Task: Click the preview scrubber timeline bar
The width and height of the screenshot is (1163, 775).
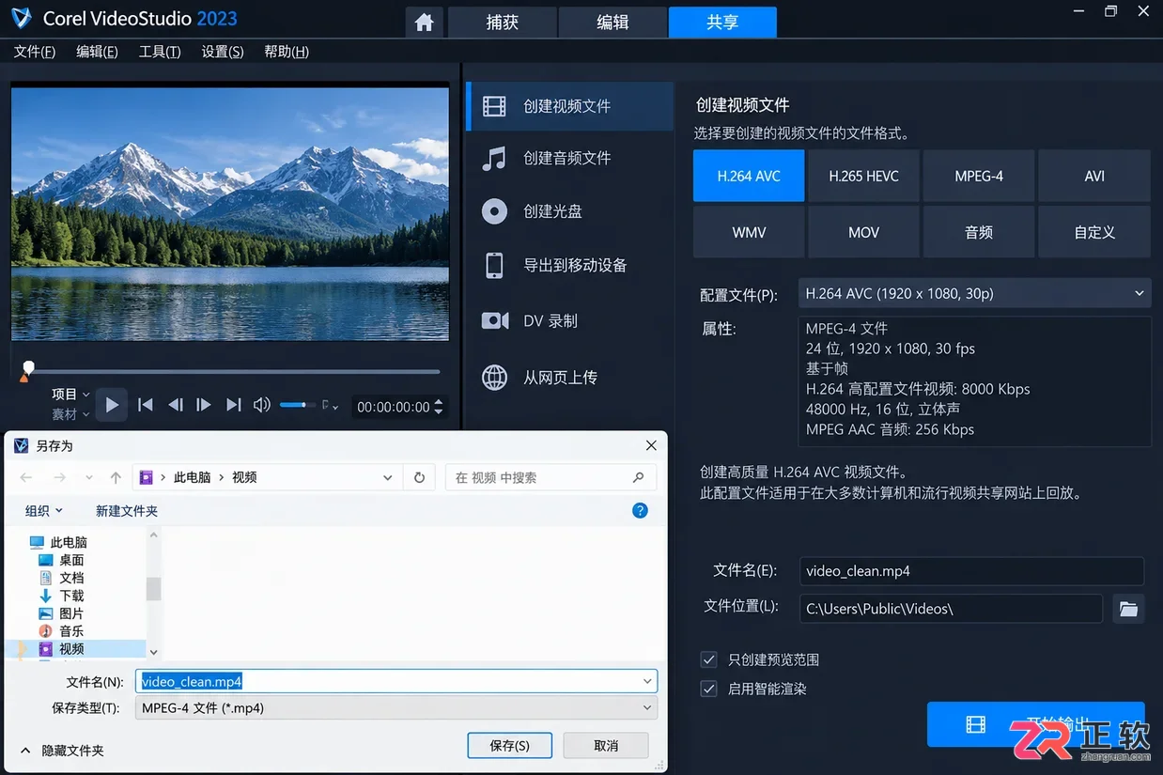Action: pos(234,371)
